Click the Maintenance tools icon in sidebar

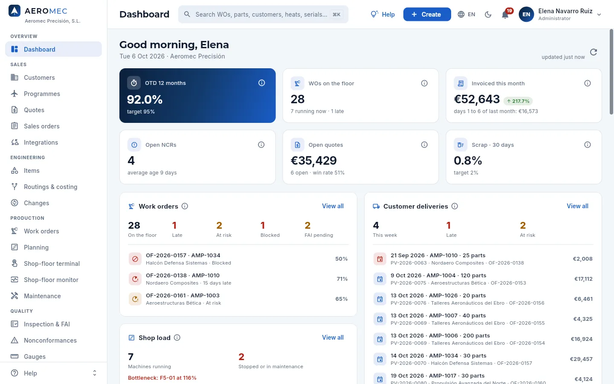tap(14, 296)
